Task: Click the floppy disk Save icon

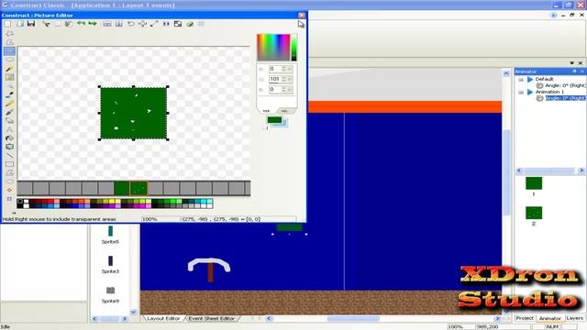Action: point(31,24)
